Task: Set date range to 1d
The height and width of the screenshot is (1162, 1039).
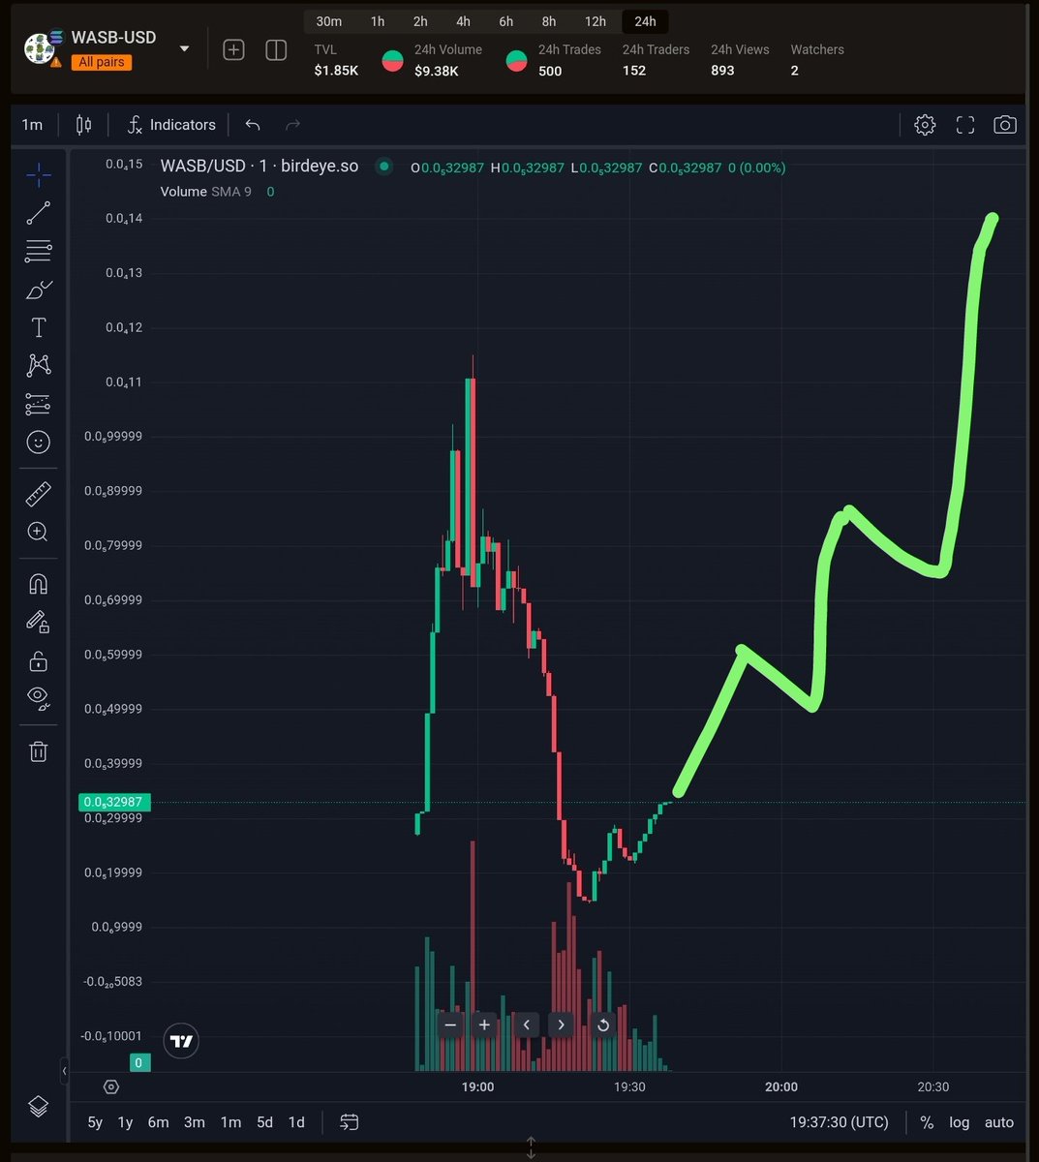Action: pyautogui.click(x=296, y=1122)
